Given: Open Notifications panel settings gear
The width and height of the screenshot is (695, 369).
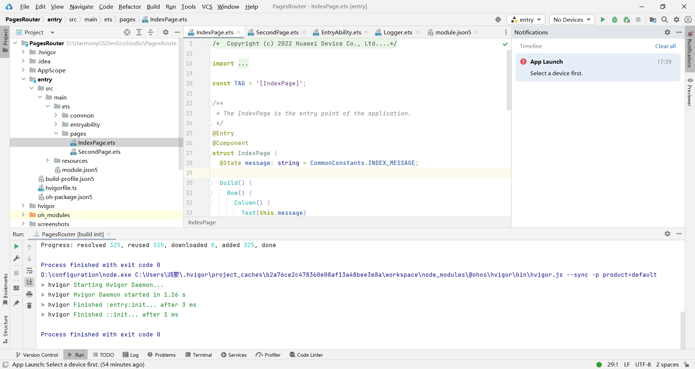Looking at the screenshot, I should (667, 32).
